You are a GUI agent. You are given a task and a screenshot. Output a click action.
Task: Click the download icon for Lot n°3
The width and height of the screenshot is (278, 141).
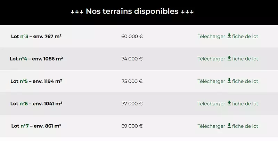tap(229, 36)
